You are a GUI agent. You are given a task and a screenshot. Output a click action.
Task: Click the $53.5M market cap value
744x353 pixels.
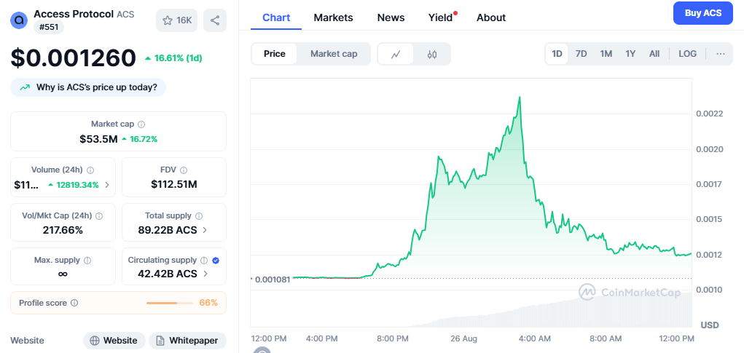point(98,139)
